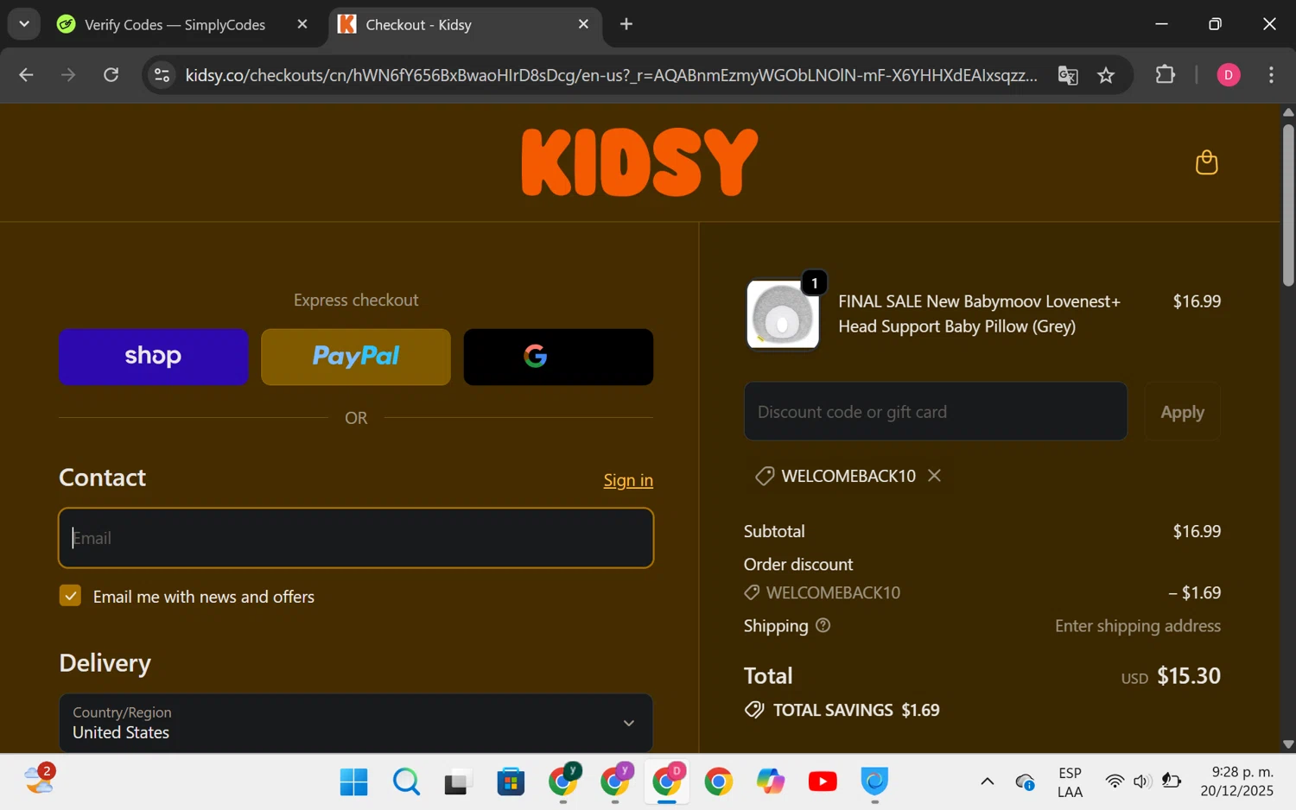
Task: Show hidden system tray icons
Action: tap(987, 782)
